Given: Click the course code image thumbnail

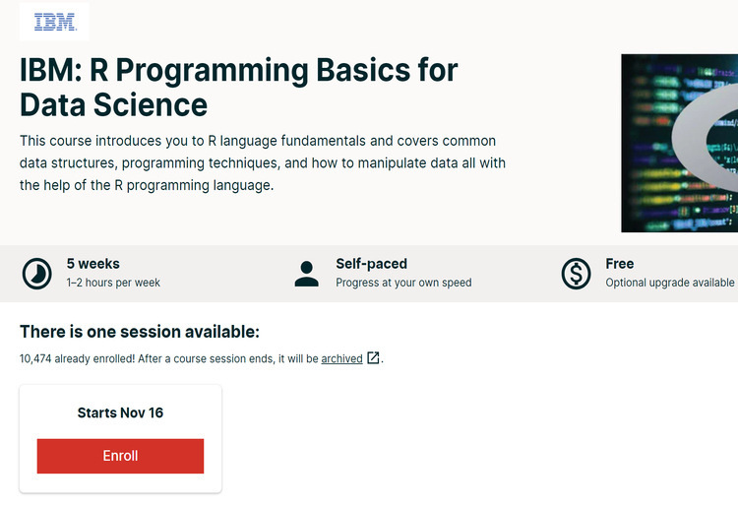Looking at the screenshot, I should point(679,143).
